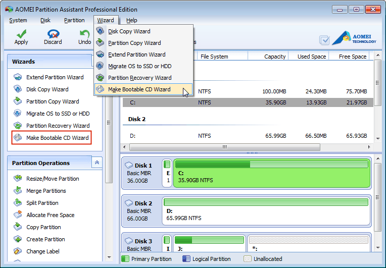The width and height of the screenshot is (386, 268).
Task: Choose Disk Copy Wizard from menu
Action: 143,31
